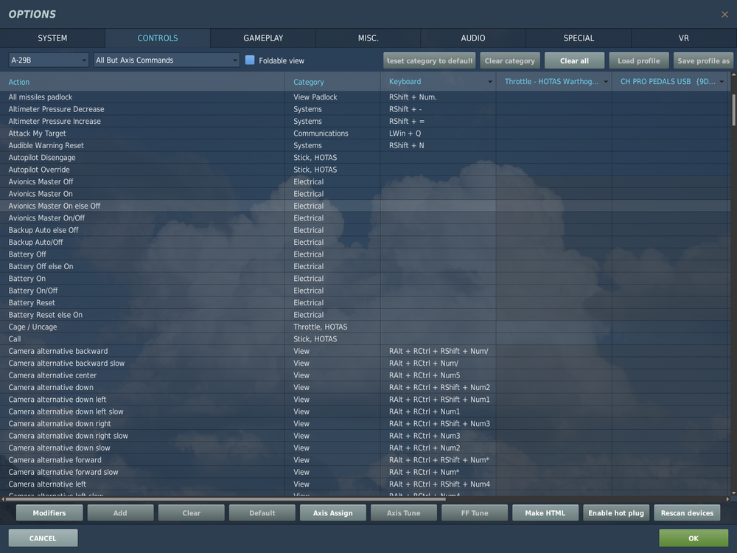Click the Make HTML button

[x=545, y=513]
